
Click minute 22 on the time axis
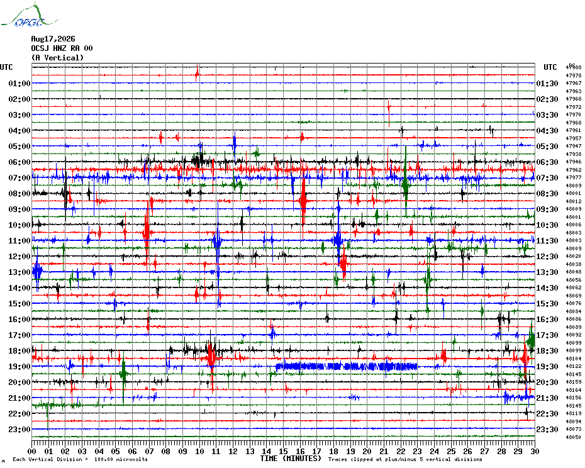tap(401, 452)
